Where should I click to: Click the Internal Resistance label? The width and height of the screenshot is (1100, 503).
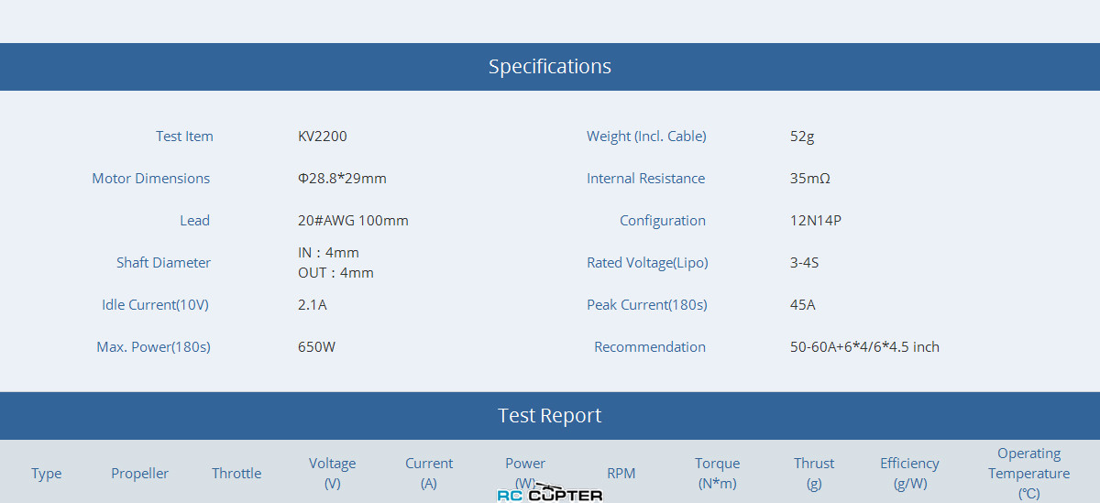coord(646,179)
